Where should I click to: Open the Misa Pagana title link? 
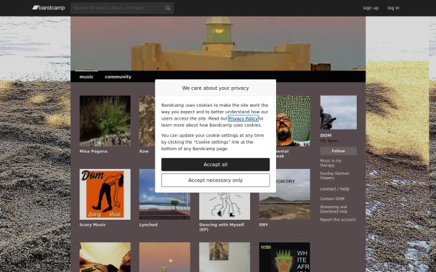94,152
